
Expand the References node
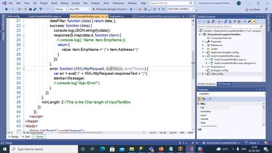click(x=203, y=45)
